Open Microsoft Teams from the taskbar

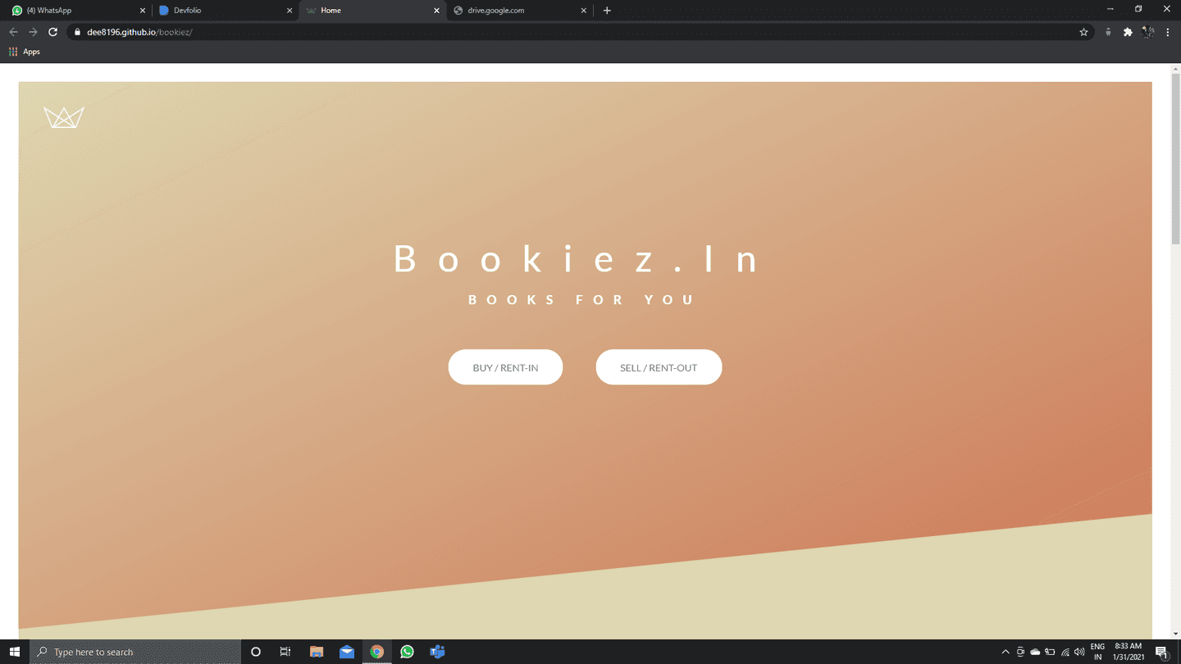[437, 652]
